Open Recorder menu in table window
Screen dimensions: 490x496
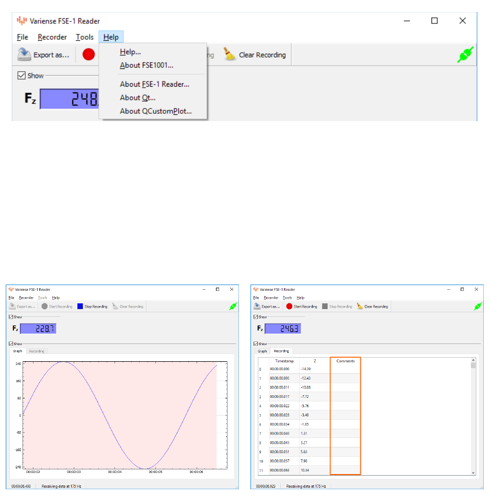click(x=271, y=298)
